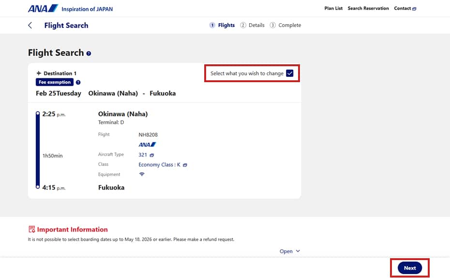Select the Complete step indicator
This screenshot has height=278, width=450.
point(285,25)
